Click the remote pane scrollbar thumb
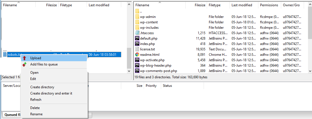The height and width of the screenshot is (119, 312). (310, 23)
